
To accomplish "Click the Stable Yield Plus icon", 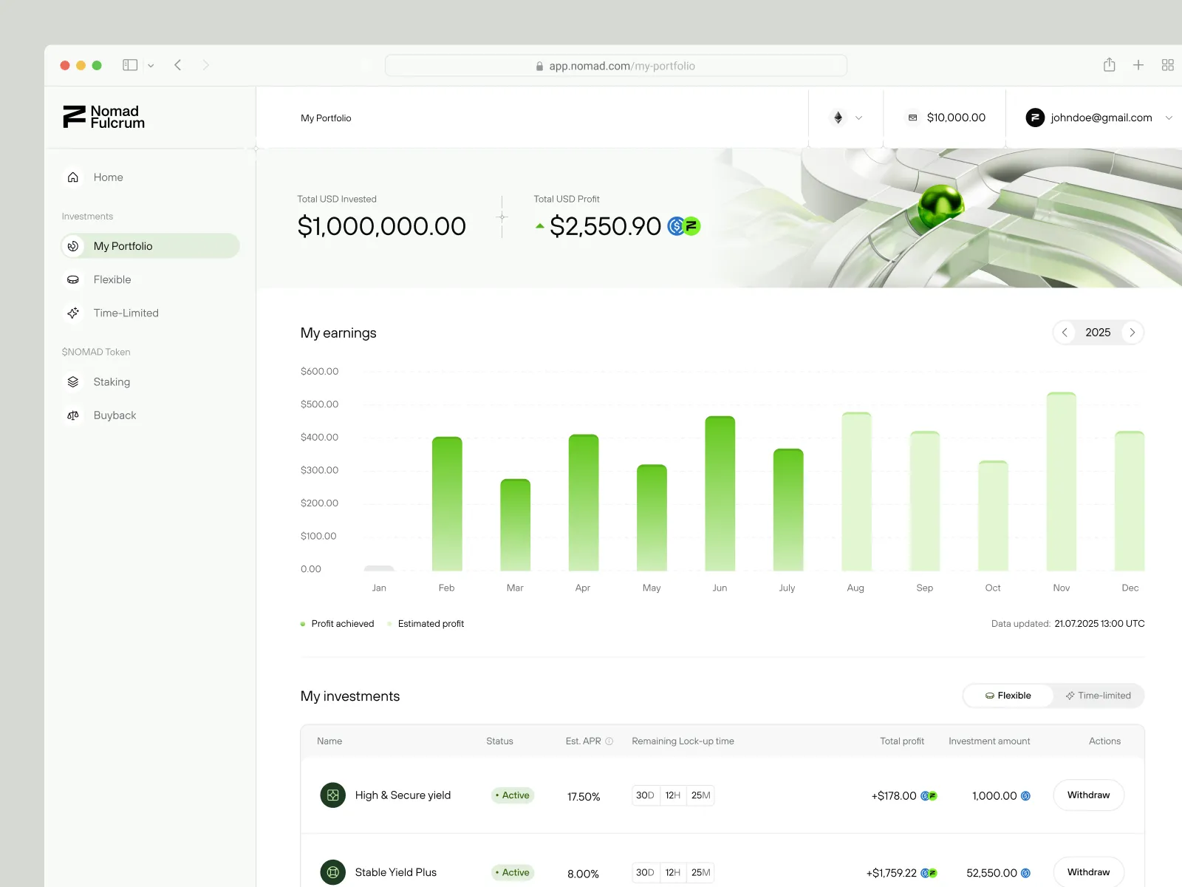I will [332, 872].
